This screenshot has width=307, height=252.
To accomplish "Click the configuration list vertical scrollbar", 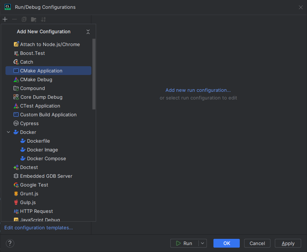I will point(94,74).
